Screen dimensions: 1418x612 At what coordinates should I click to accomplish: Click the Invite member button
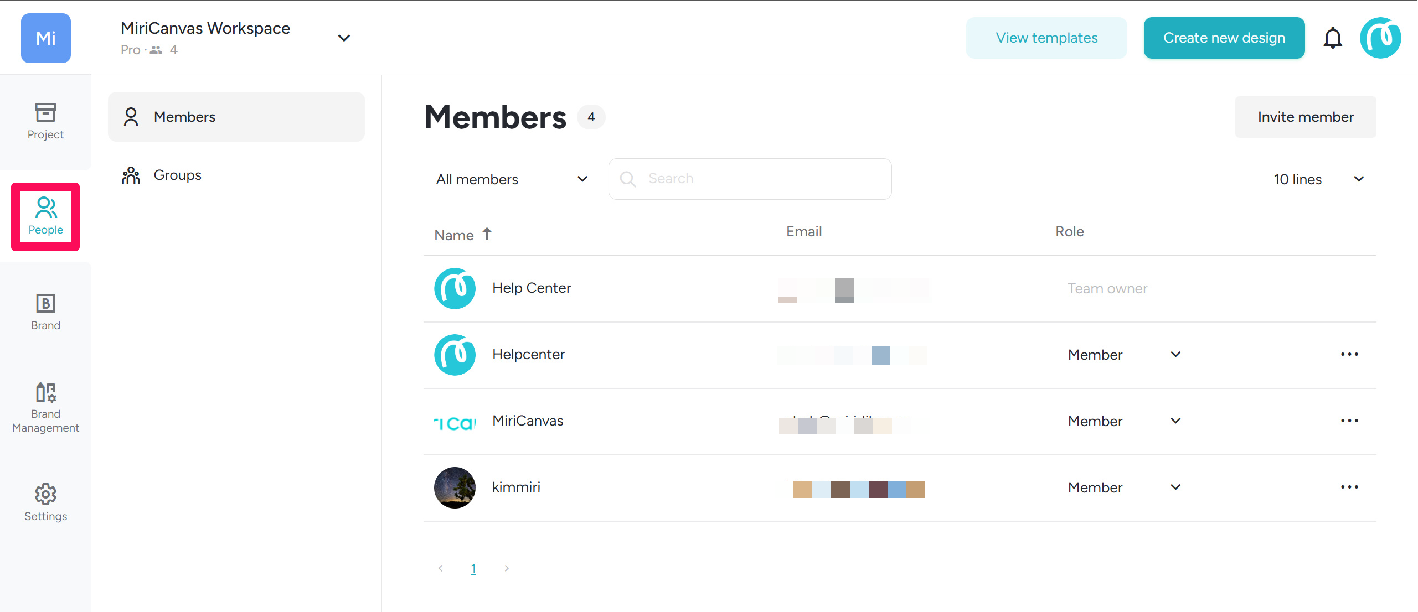tap(1305, 117)
